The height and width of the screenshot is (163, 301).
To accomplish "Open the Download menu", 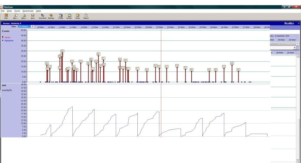I will [28, 11].
